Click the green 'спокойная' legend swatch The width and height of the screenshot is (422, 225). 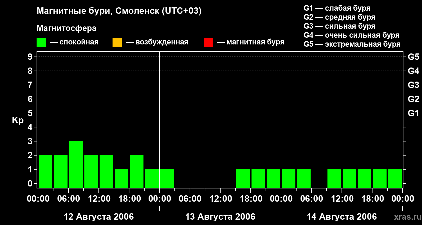tap(41, 42)
